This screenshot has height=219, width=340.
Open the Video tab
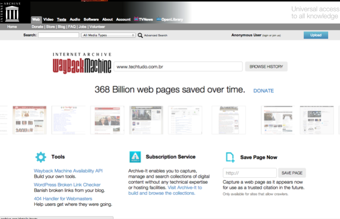click(x=48, y=19)
